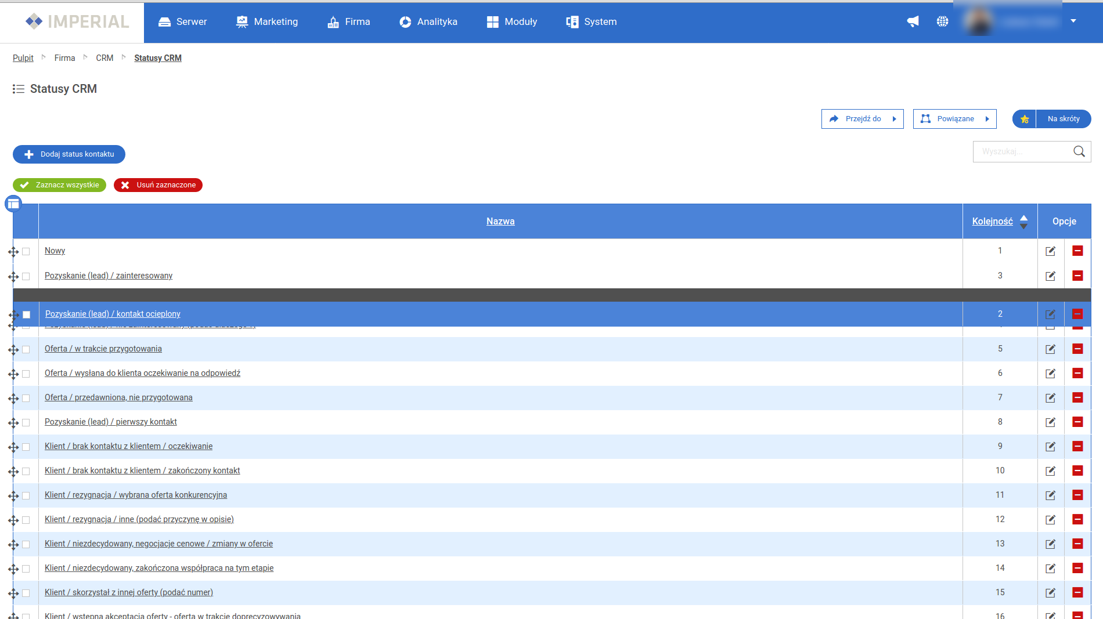Click 'Usuń zaznaczone' button
The width and height of the screenshot is (1103, 619).
[158, 185]
